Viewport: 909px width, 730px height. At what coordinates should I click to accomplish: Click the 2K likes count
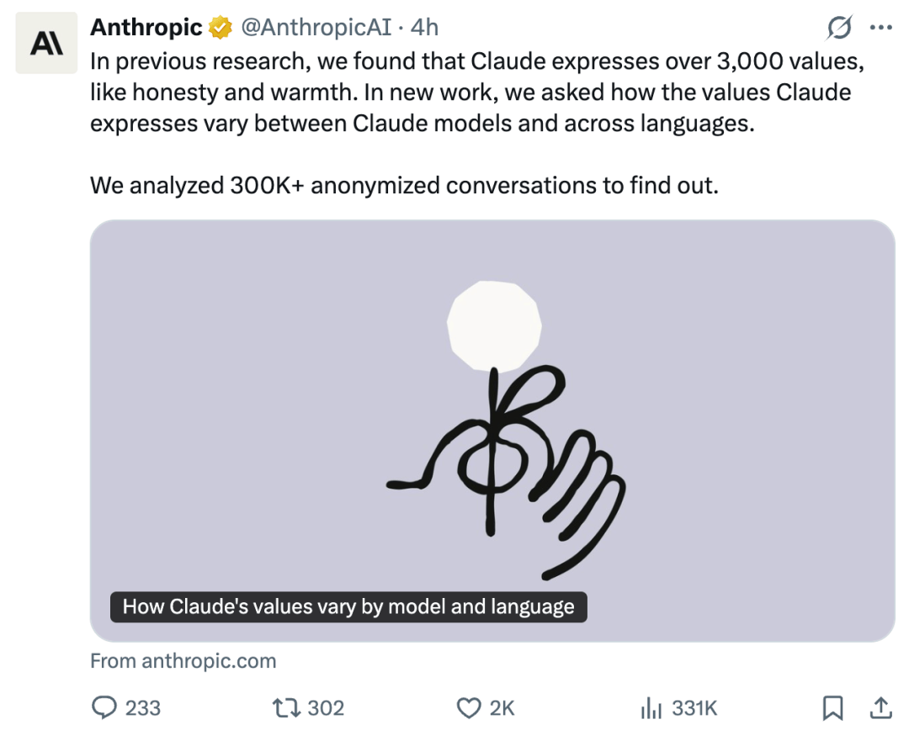502,708
